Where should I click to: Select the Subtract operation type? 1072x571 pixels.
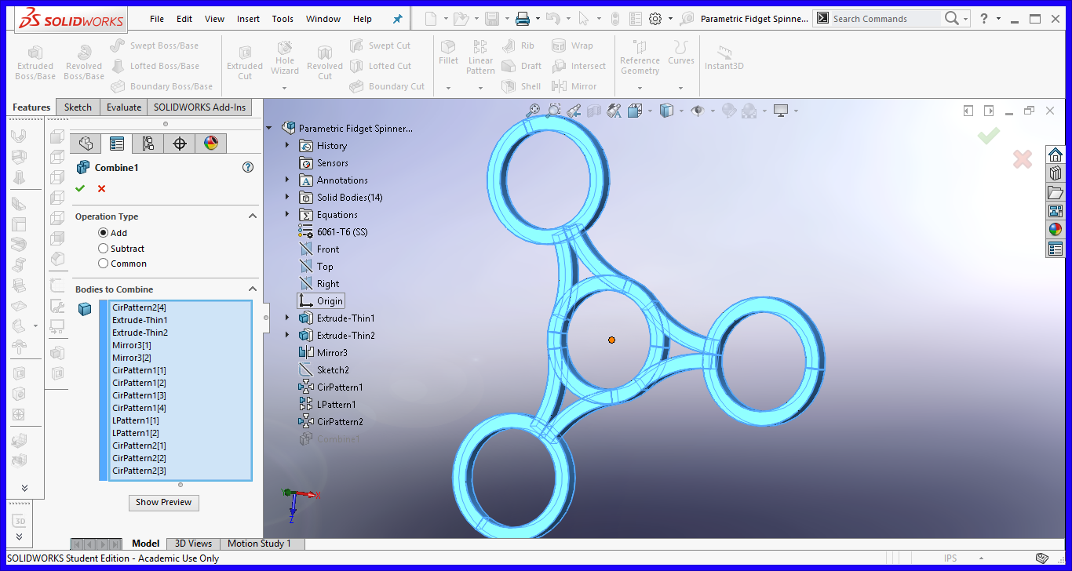(103, 248)
